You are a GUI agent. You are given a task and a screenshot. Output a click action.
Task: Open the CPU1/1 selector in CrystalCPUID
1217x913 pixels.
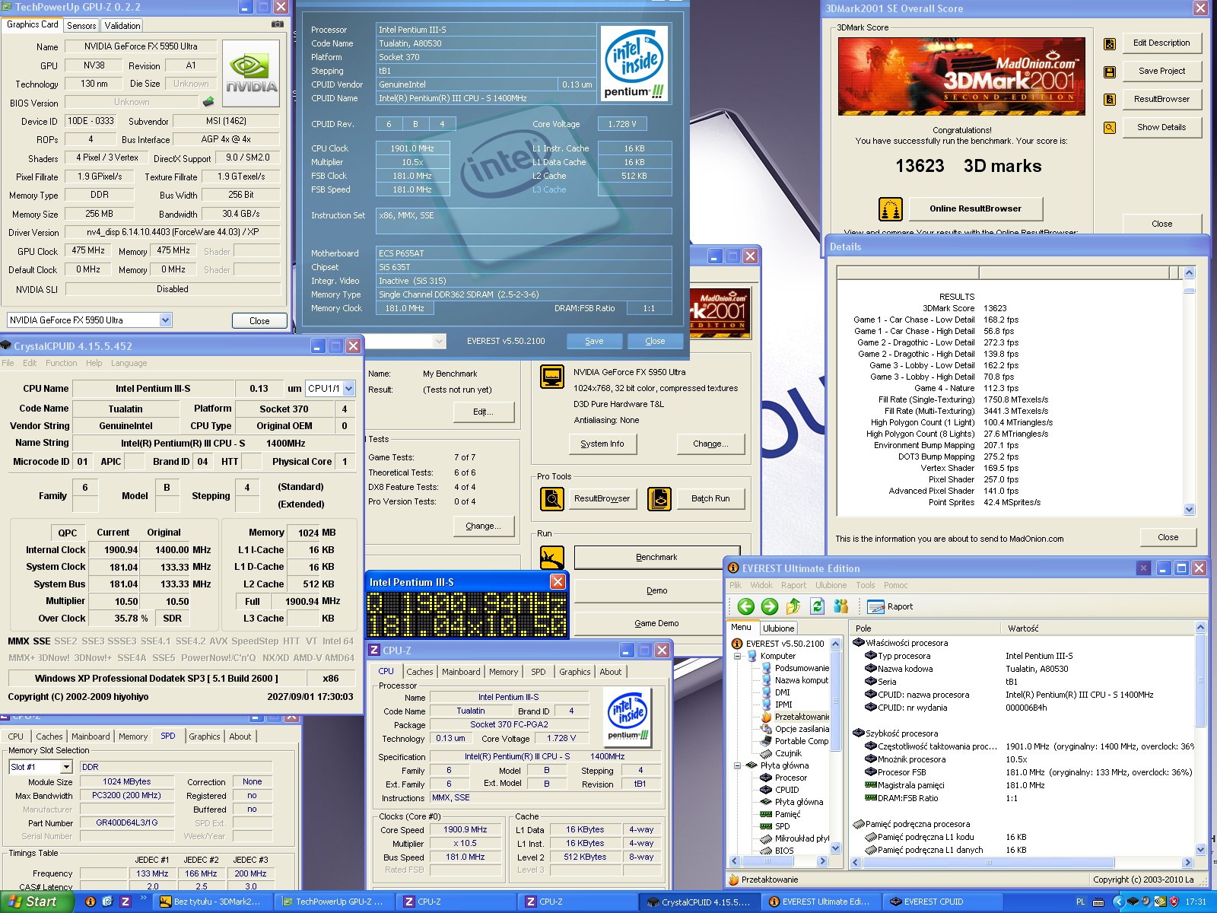tap(348, 388)
